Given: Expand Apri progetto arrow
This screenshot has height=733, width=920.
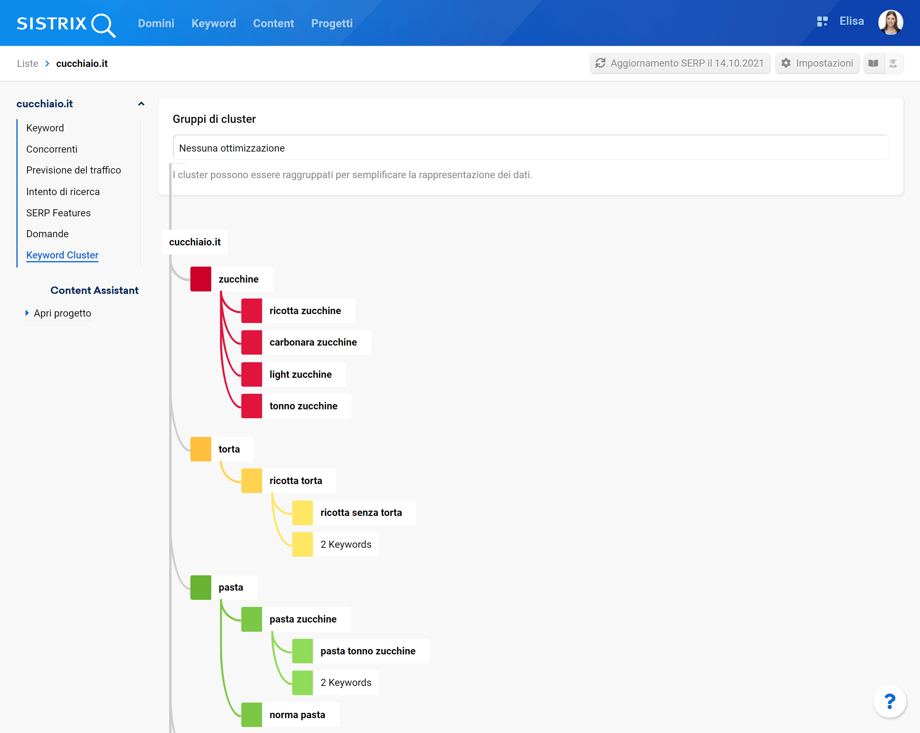Looking at the screenshot, I should [27, 313].
